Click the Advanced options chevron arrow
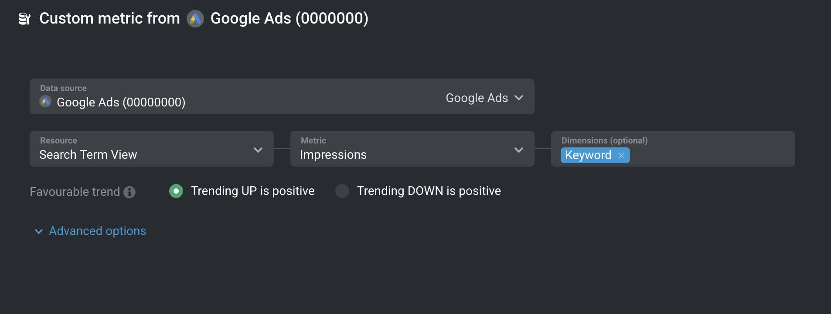The image size is (831, 314). point(39,232)
